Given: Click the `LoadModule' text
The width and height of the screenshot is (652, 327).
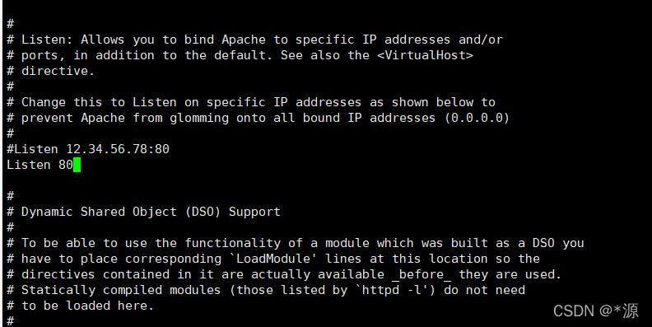Looking at the screenshot, I should 273,259.
